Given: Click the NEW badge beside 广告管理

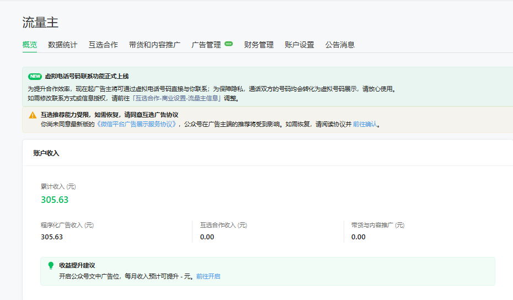Looking at the screenshot, I should (x=229, y=44).
